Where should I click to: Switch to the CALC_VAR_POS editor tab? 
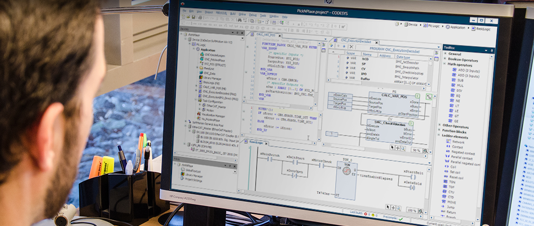click(266, 35)
